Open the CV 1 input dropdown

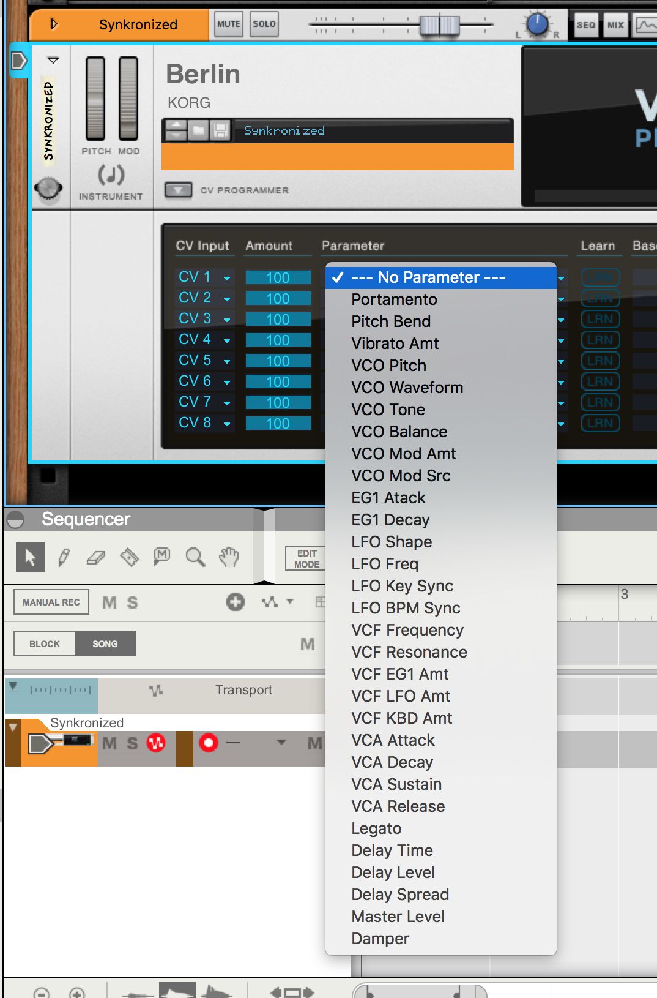tap(227, 278)
